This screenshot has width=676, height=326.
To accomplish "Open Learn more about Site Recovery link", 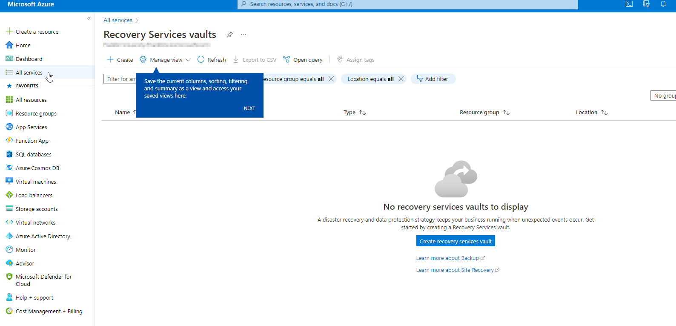I will (458, 270).
